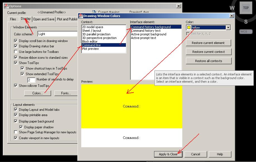Click the seconds of delay input field

30,80
